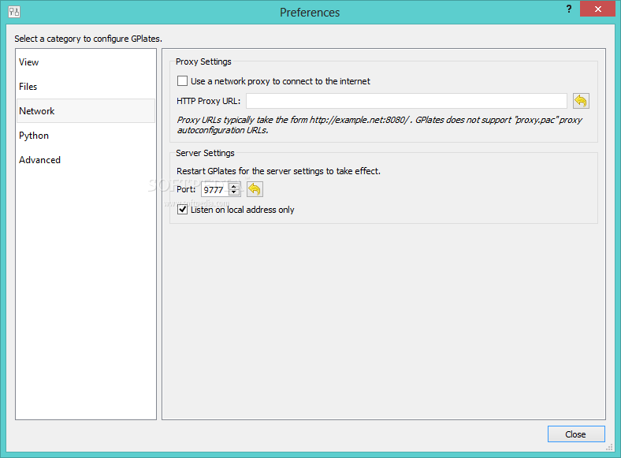Select the Advanced category

click(x=86, y=160)
